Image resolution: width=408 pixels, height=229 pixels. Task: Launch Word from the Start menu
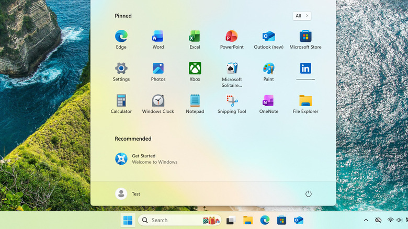pos(158,40)
